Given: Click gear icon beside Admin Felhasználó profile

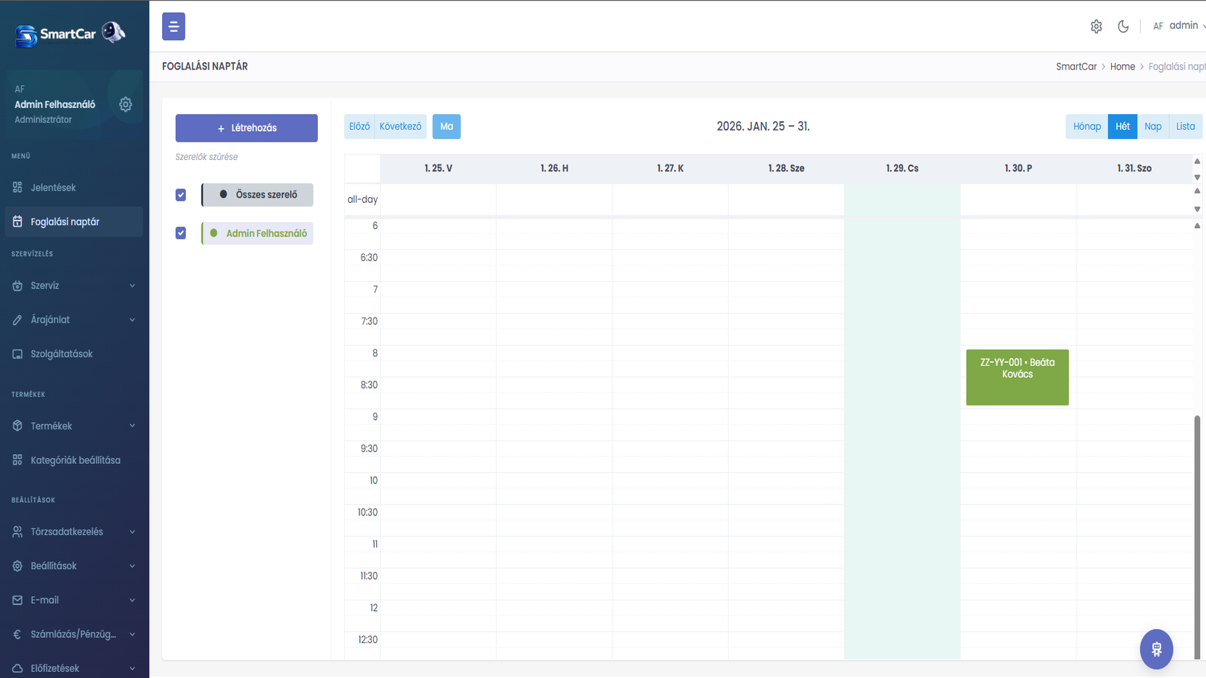Looking at the screenshot, I should click(126, 104).
